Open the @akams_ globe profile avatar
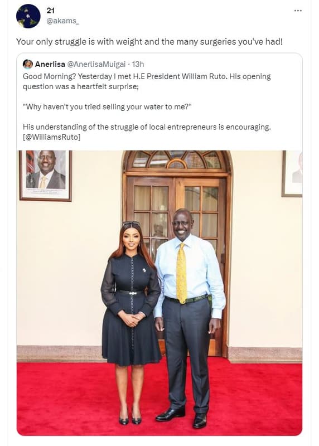 28,16
